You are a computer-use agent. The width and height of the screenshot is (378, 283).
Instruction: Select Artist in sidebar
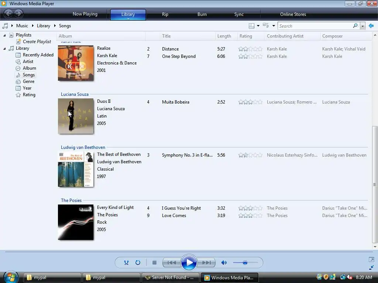28,62
